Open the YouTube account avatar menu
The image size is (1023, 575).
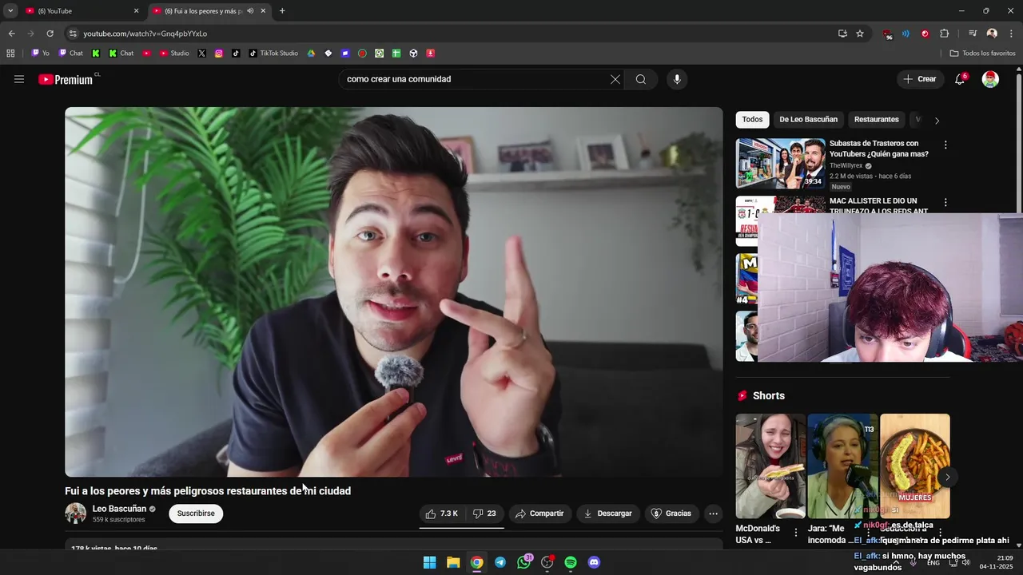click(990, 79)
